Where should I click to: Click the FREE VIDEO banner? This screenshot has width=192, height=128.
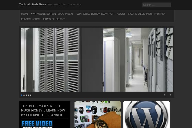37,124
